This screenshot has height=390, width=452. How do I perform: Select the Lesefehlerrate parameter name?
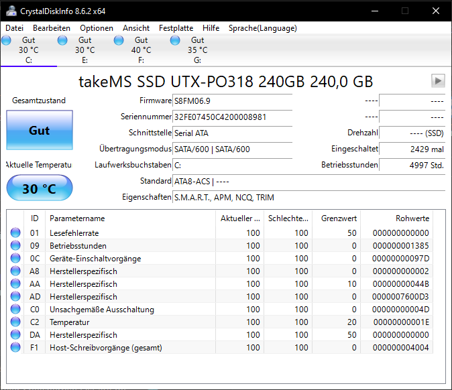tap(74, 233)
